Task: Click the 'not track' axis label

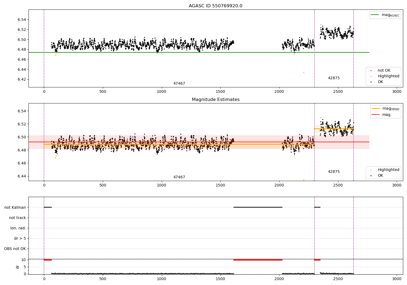Action: [x=17, y=218]
